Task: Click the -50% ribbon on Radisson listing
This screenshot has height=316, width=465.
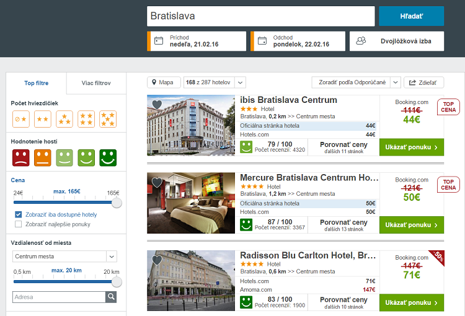Action: (x=438, y=257)
